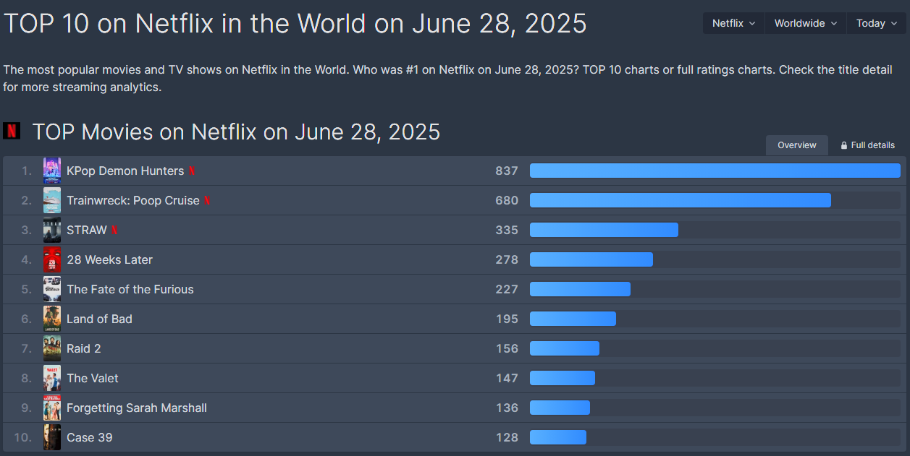The image size is (910, 456).
Task: Open the Trainwreck: Poop Cruise title link
Action: pos(133,200)
